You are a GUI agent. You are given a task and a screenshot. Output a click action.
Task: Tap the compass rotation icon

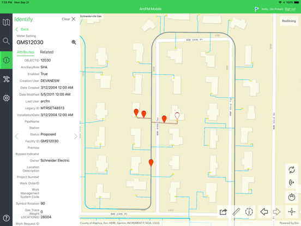(292, 197)
